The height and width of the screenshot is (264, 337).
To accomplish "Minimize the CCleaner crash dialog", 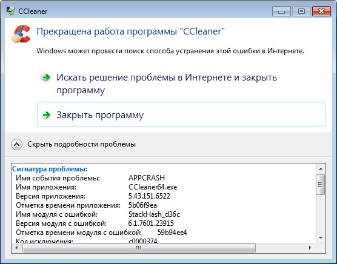I will coord(281,12).
